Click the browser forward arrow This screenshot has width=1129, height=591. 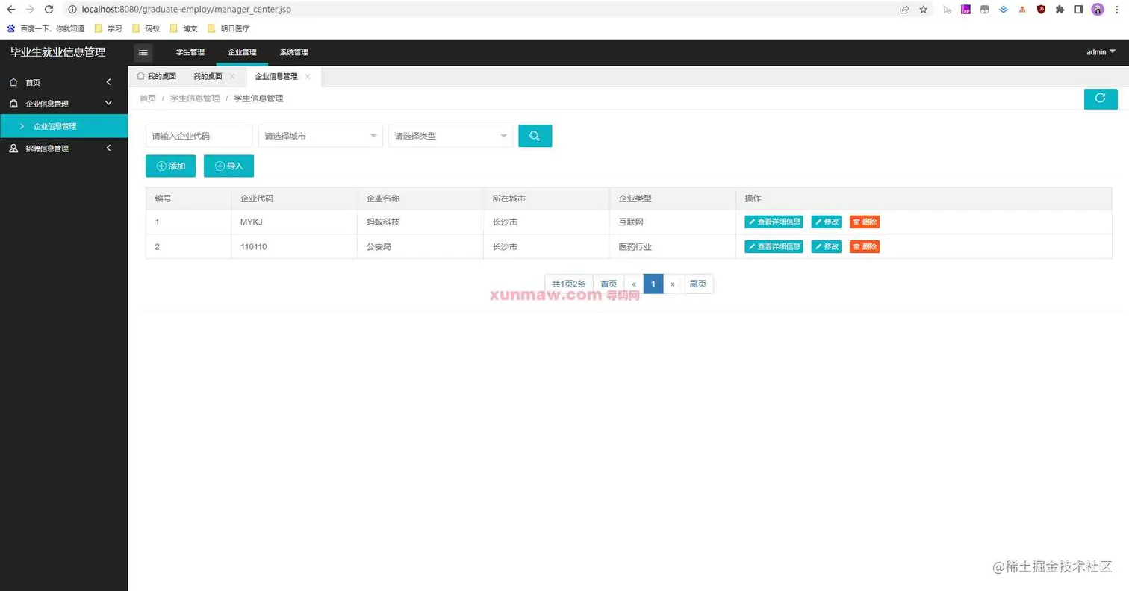30,10
